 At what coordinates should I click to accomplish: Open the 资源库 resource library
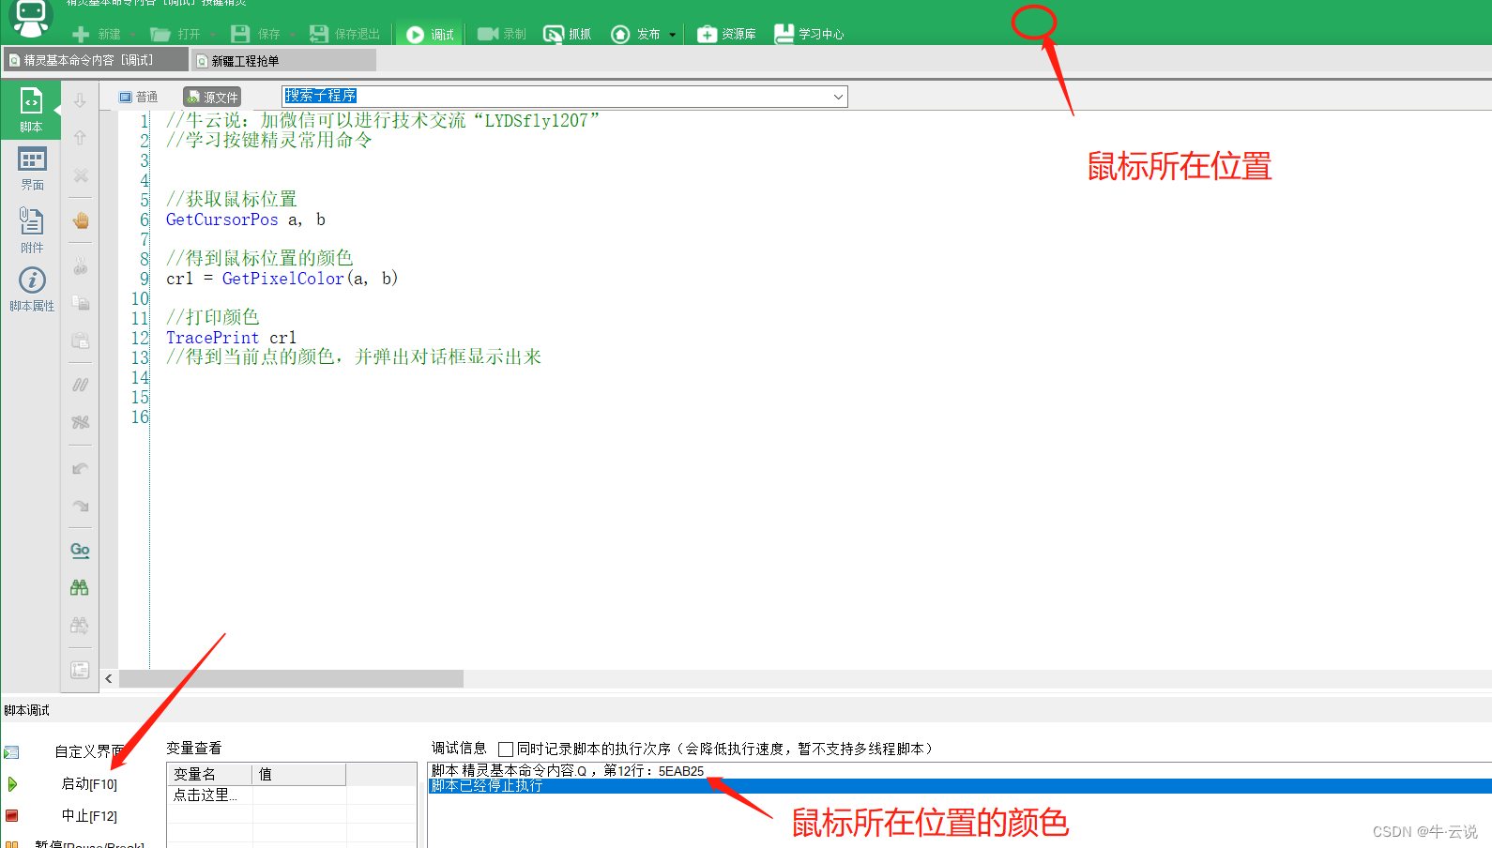coord(726,35)
